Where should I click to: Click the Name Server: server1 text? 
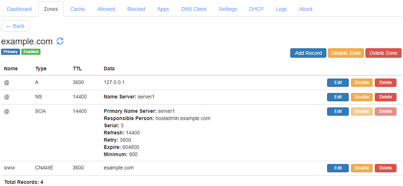tap(129, 97)
